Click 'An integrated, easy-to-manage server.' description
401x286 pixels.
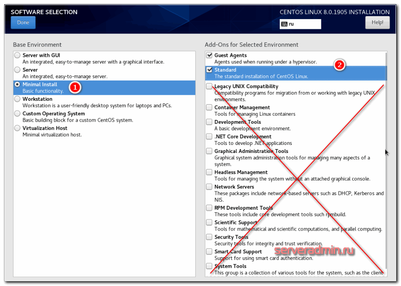65,76
